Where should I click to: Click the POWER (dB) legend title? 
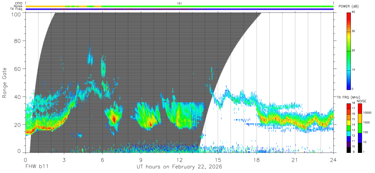click(x=348, y=6)
